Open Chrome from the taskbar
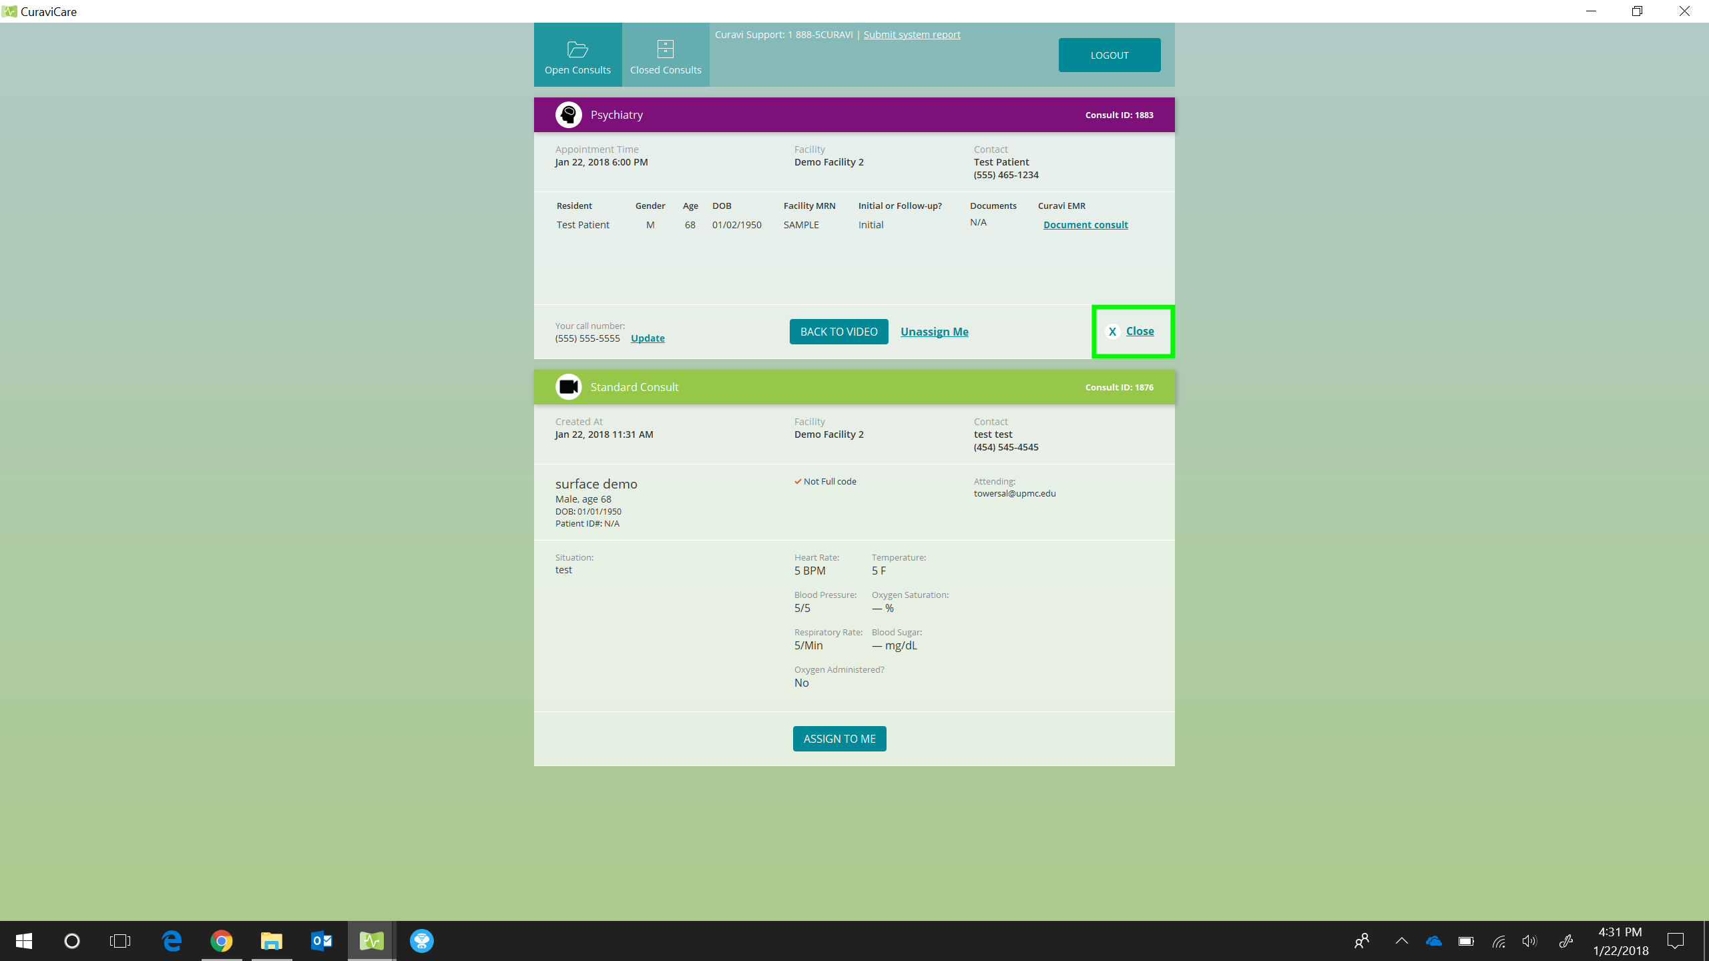This screenshot has height=961, width=1709. point(222,941)
